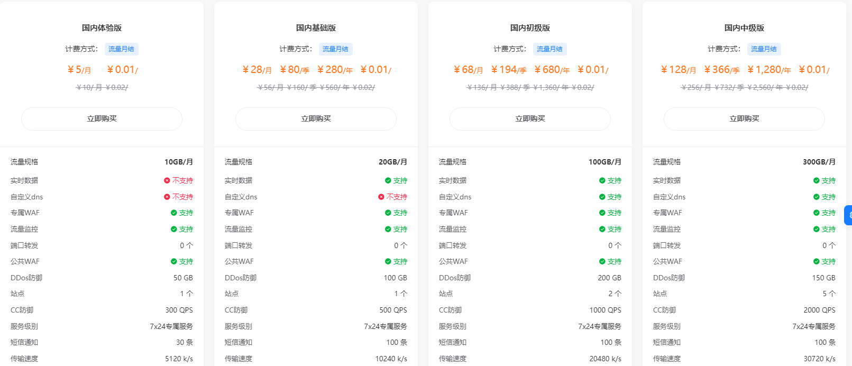Choose the ¥1,280/年 yearly price in 国内中级版
The height and width of the screenshot is (366, 852).
[769, 70]
